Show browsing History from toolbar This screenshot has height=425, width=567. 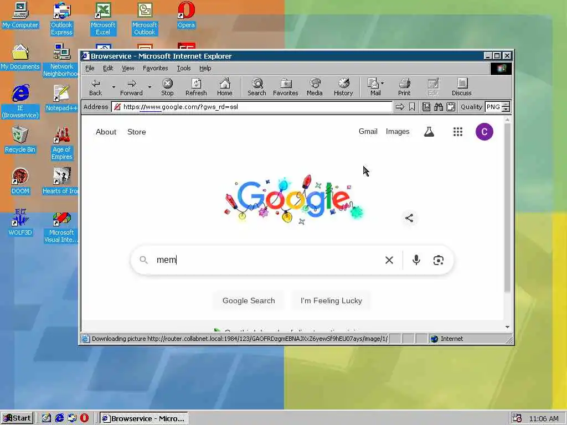(x=343, y=87)
